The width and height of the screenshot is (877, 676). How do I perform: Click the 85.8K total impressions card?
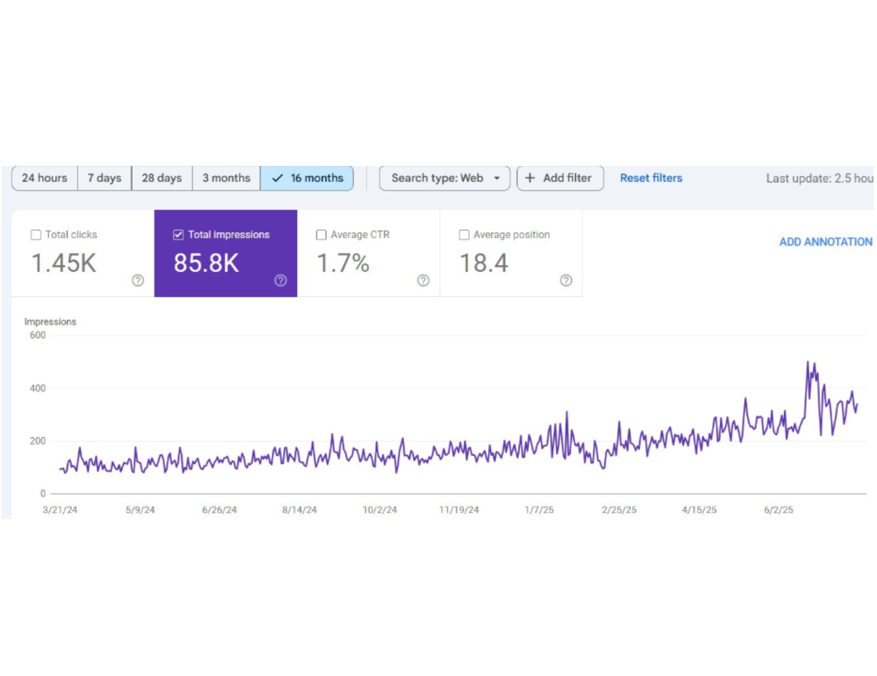point(226,253)
